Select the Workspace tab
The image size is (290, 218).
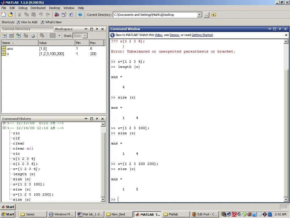64,29
